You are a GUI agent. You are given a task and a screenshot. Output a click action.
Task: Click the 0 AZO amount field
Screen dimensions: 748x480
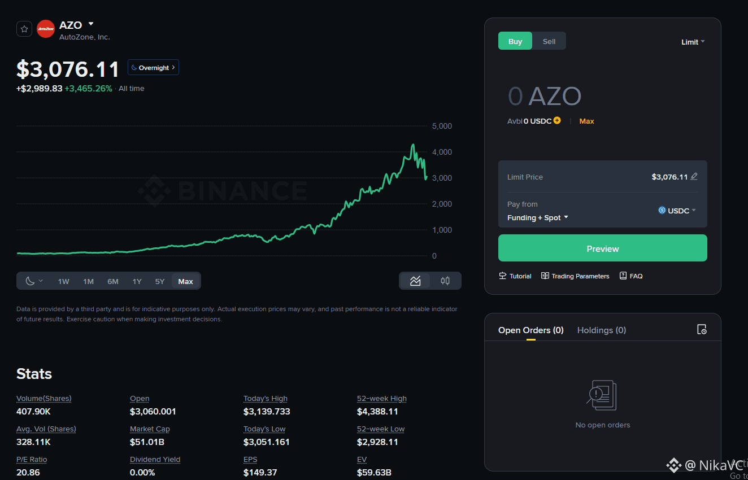(x=545, y=97)
